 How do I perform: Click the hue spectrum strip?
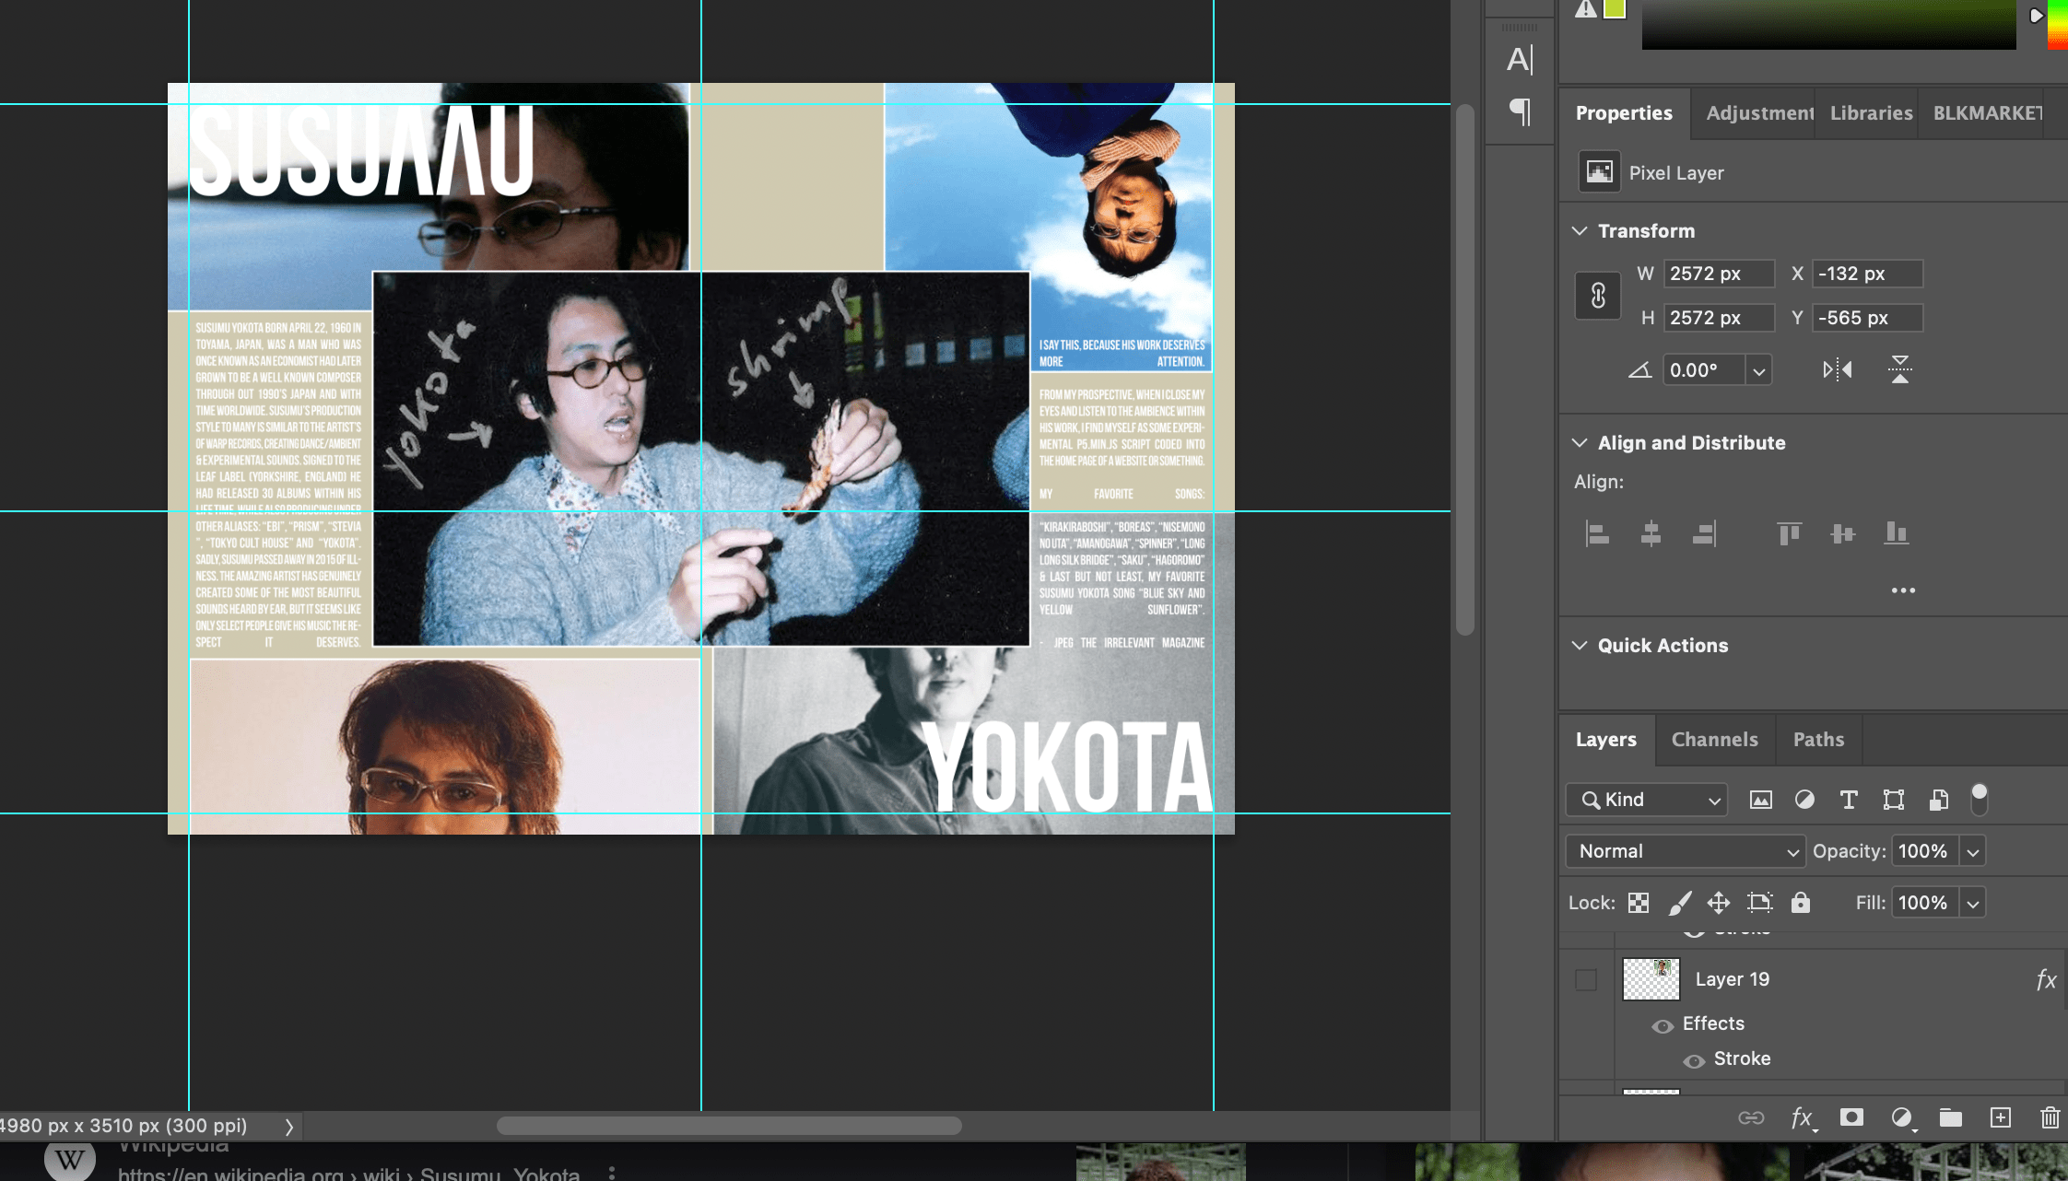[2058, 24]
